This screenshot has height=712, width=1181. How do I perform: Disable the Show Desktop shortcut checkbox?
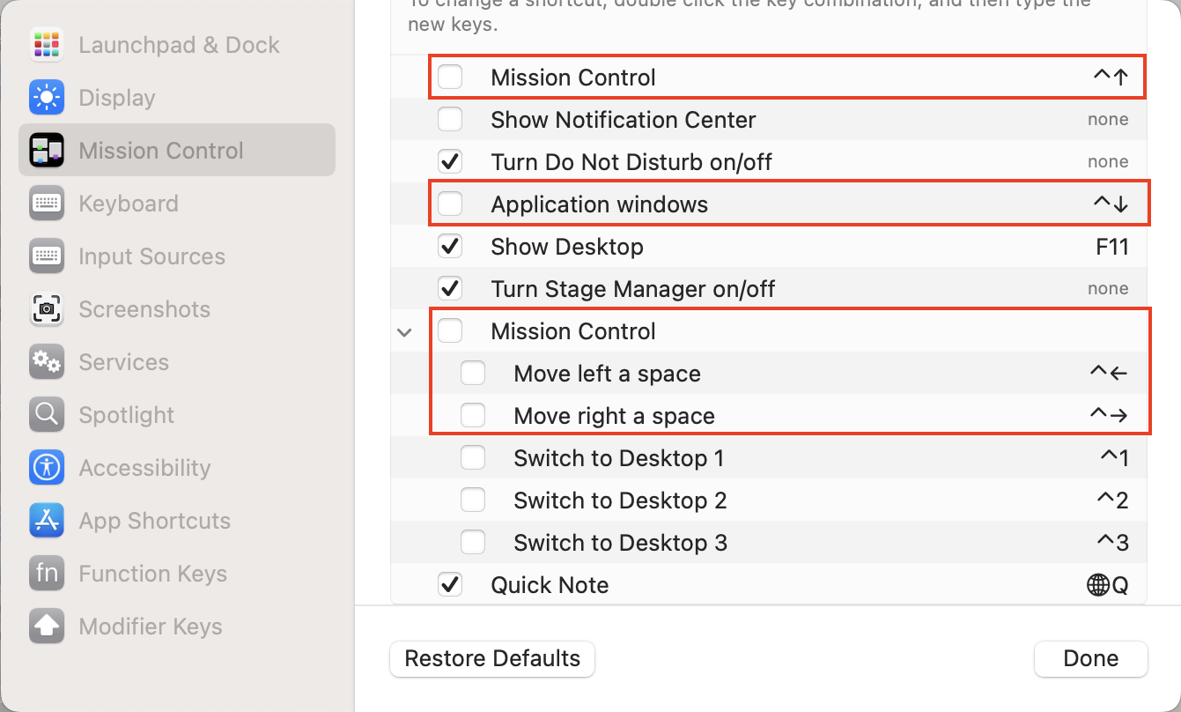coord(450,246)
